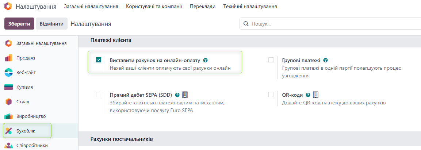The width and height of the screenshot is (421, 150).
Task: Open the Користувачі та компанії menu
Action: tap(154, 7)
